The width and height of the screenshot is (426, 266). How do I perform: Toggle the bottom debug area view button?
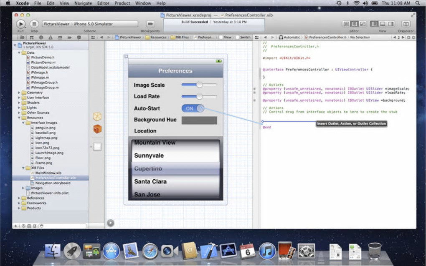pos(382,24)
